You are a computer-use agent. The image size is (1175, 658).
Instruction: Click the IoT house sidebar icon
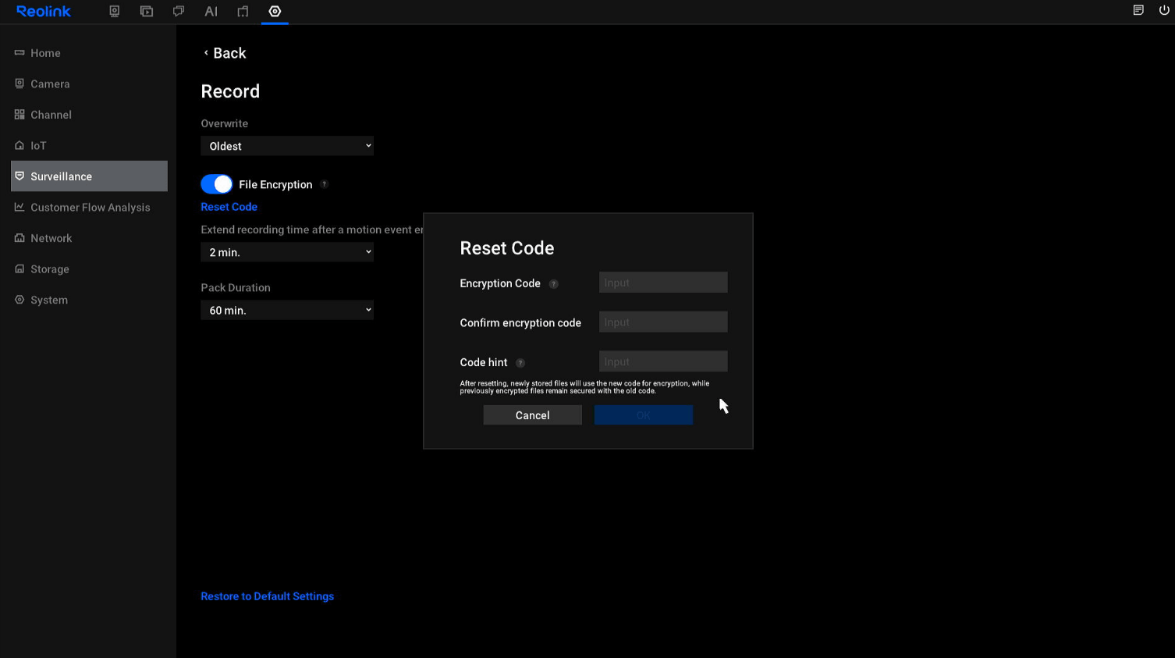coord(20,145)
